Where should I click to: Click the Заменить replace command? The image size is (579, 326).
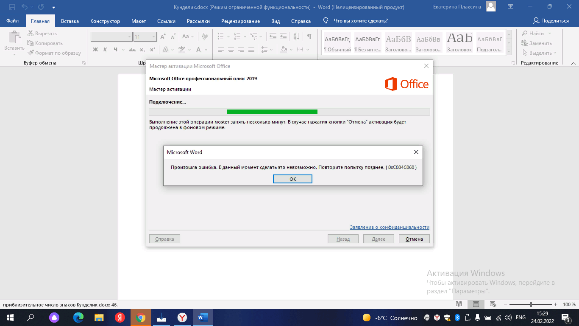[537, 43]
